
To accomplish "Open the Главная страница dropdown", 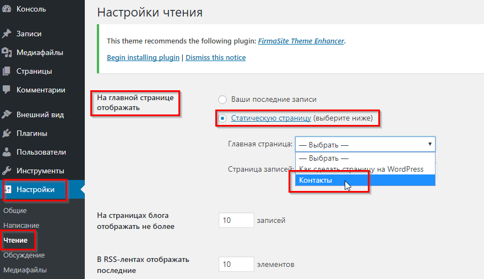I will (x=365, y=145).
